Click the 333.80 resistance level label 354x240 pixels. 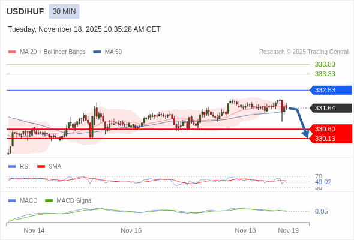coord(325,64)
